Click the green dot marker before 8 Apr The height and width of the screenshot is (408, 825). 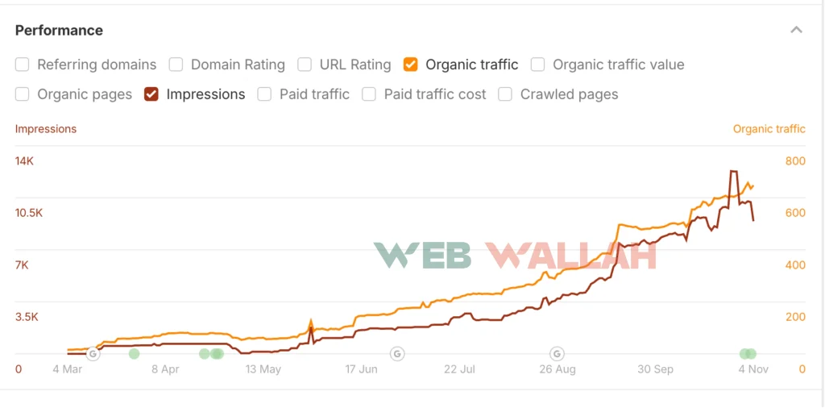coord(134,353)
